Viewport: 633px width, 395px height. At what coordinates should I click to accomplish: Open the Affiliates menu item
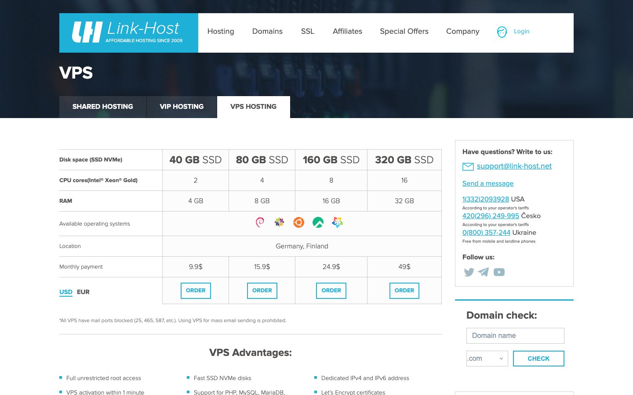[x=347, y=32]
